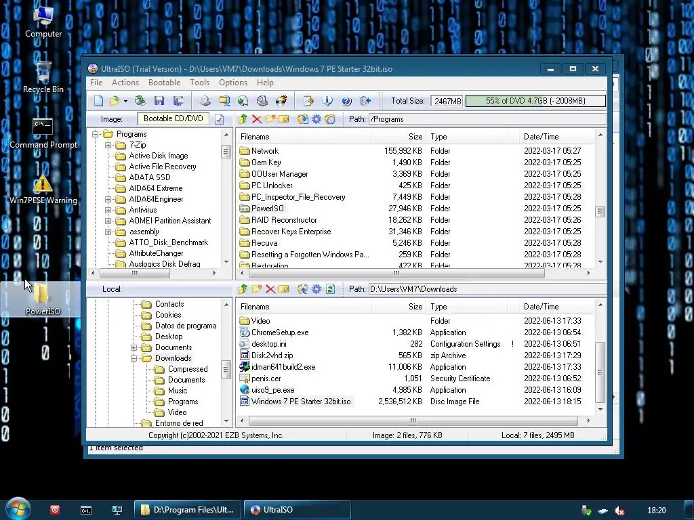Click the PowerISO folder on desktop
The image size is (694, 520).
43,299
